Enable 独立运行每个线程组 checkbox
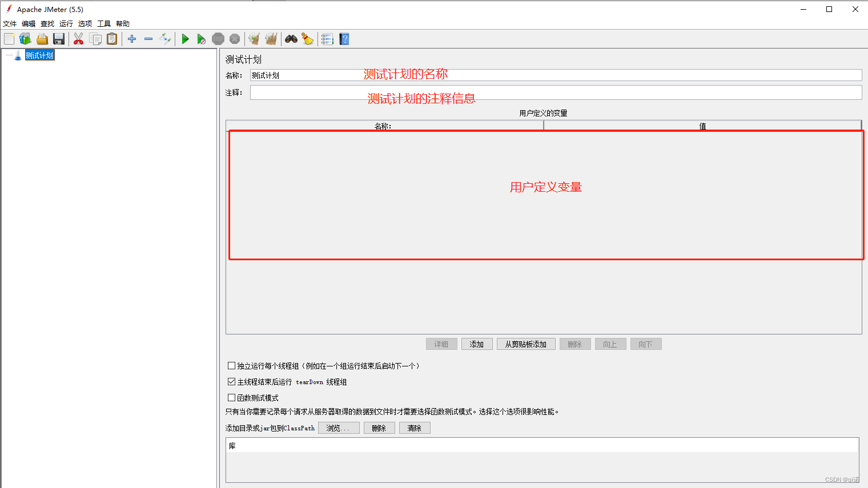Screen dimensions: 868x488 click(x=231, y=366)
